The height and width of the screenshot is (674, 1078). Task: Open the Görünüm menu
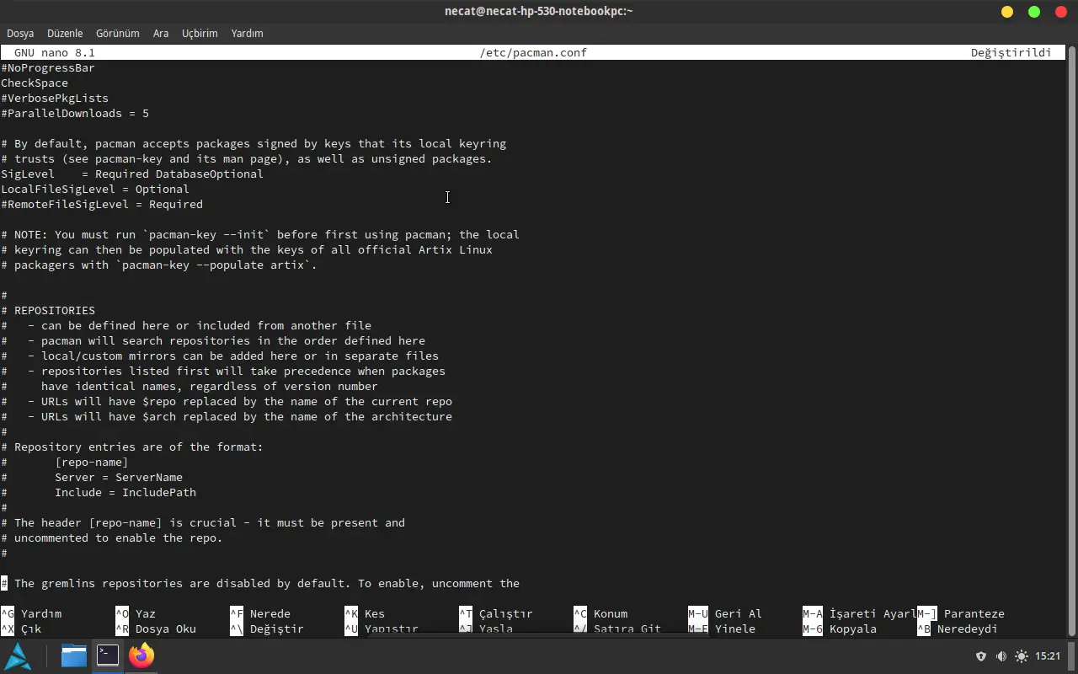pyautogui.click(x=117, y=34)
